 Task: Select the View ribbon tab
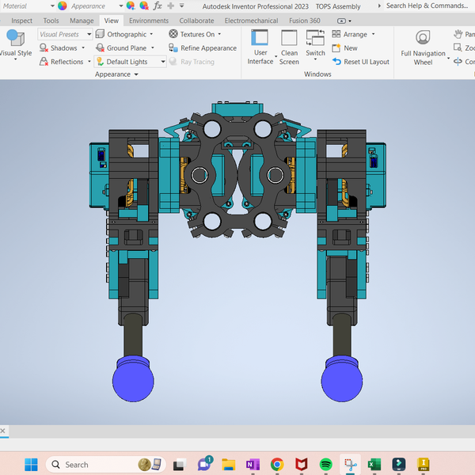(111, 21)
